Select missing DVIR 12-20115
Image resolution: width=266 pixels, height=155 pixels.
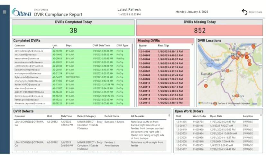tap(164, 103)
